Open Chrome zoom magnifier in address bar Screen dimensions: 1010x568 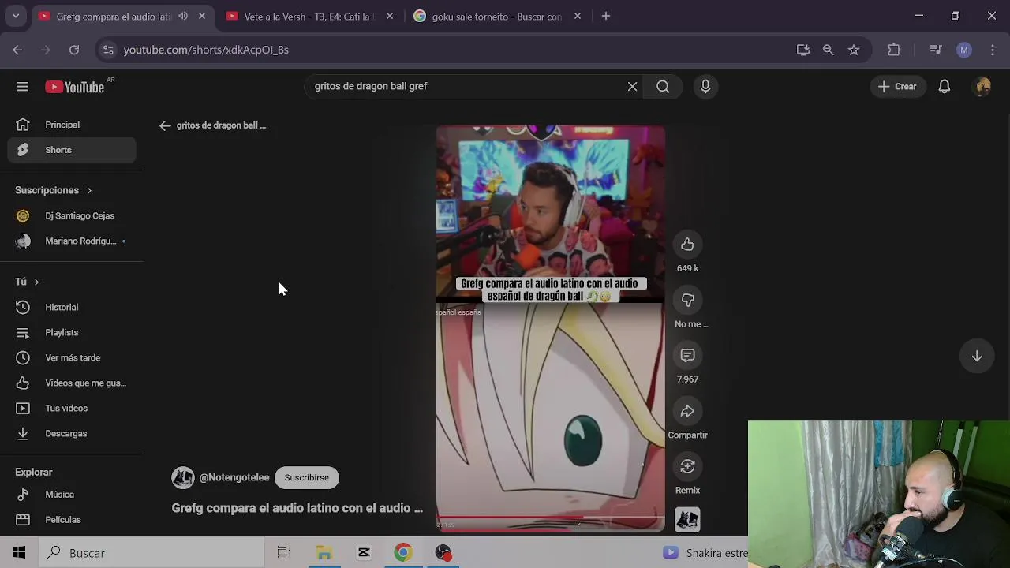click(x=828, y=50)
